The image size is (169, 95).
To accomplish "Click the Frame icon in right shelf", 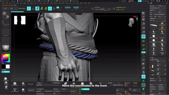I will pos(143,60).
